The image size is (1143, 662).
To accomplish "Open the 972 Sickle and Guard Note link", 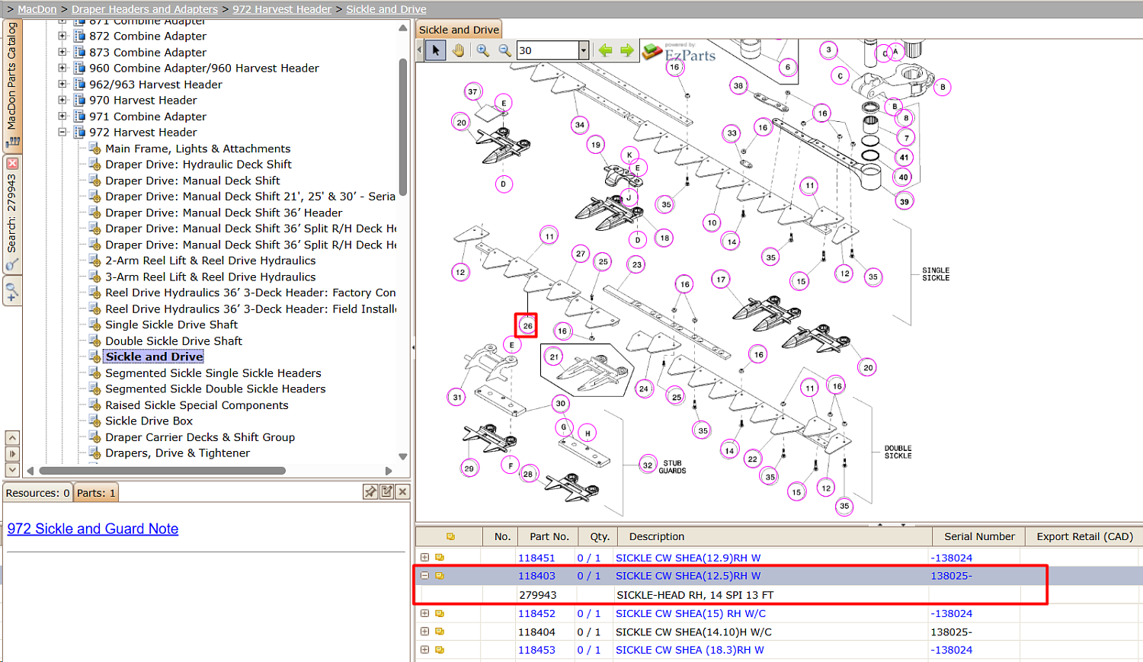I will [x=93, y=529].
